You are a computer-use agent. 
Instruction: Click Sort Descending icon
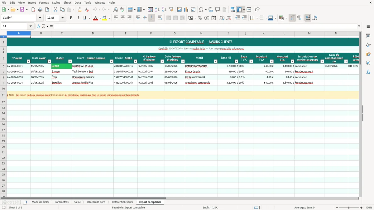164,10
